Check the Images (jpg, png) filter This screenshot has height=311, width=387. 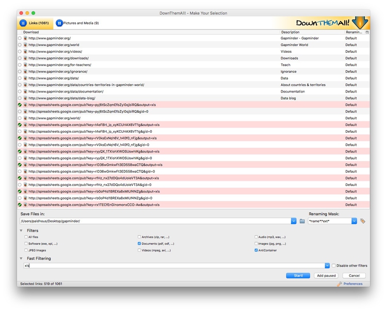click(x=256, y=243)
